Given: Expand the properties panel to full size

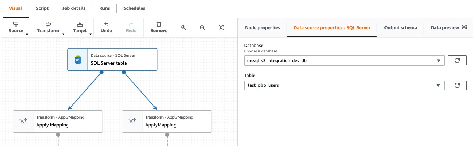Looking at the screenshot, I should click(x=464, y=27).
